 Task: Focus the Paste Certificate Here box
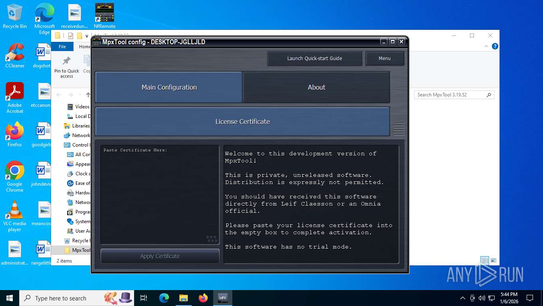(160, 195)
